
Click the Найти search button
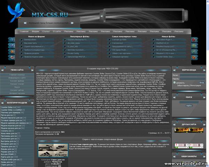[x=189, y=106]
